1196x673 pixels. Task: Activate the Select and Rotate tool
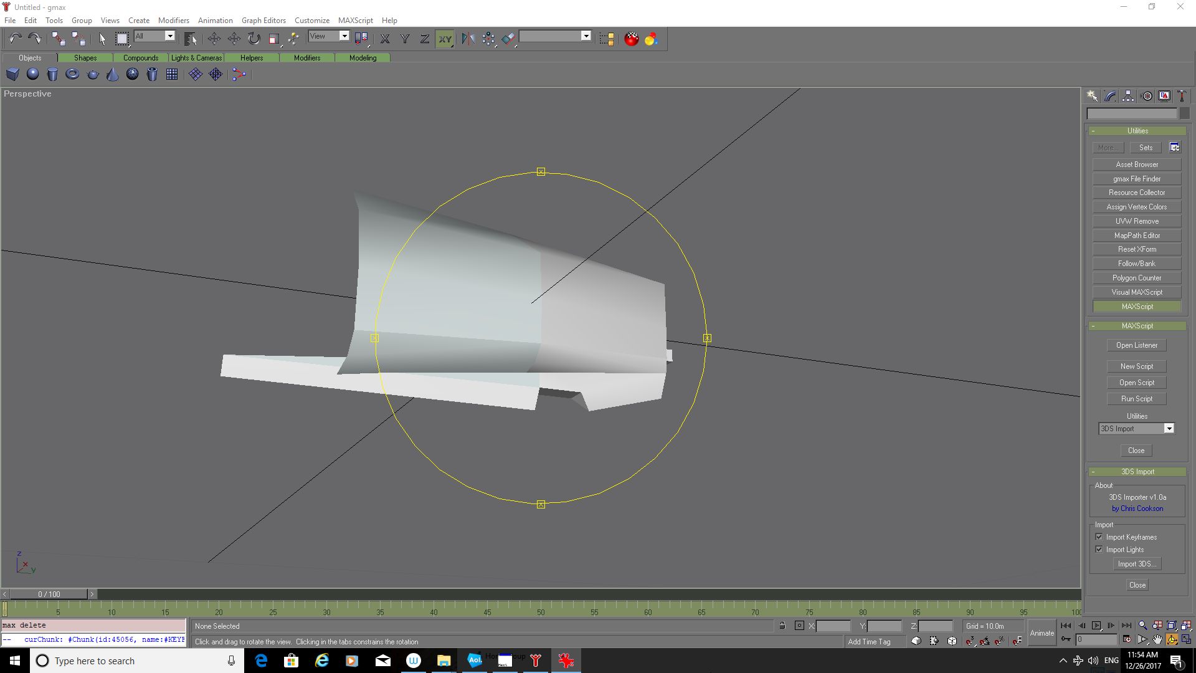point(254,38)
